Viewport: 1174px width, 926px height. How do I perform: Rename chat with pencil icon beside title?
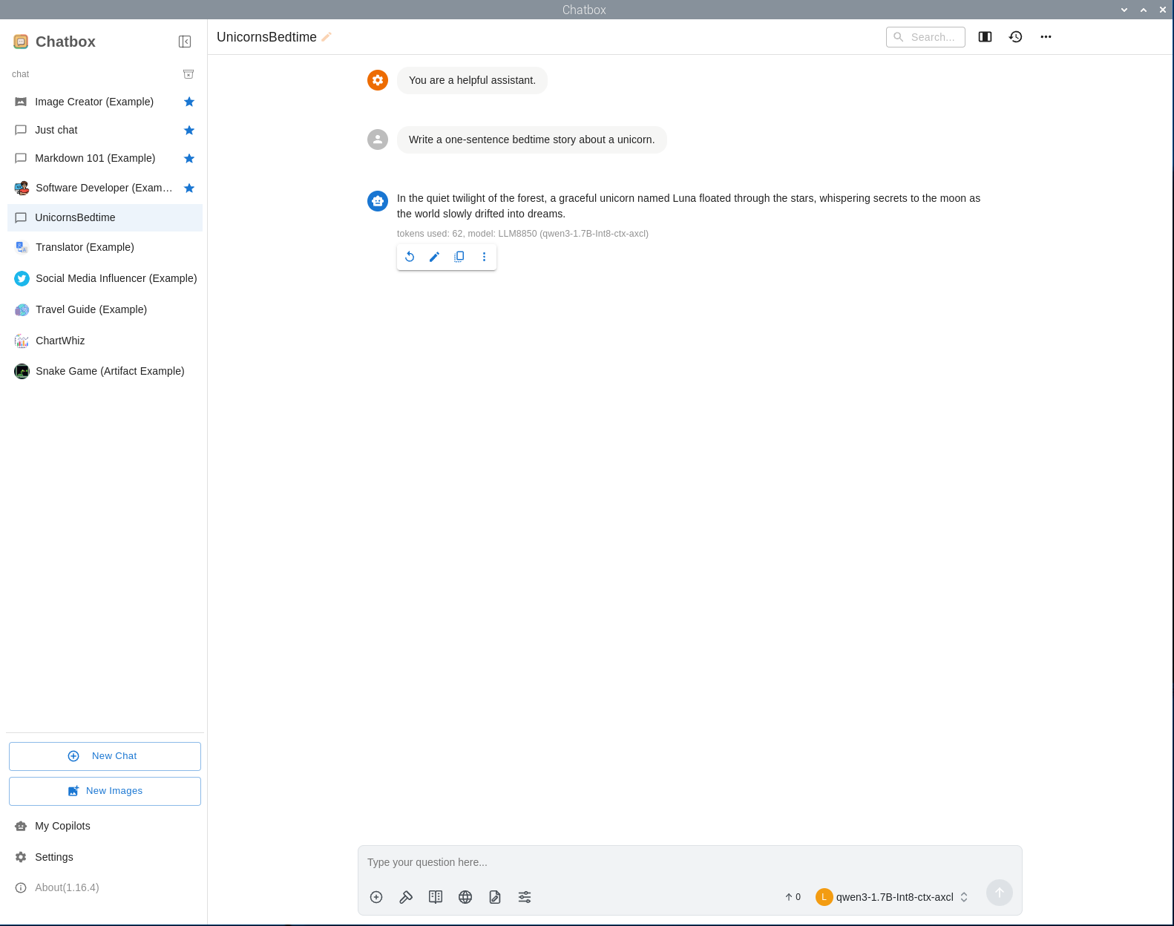click(327, 37)
